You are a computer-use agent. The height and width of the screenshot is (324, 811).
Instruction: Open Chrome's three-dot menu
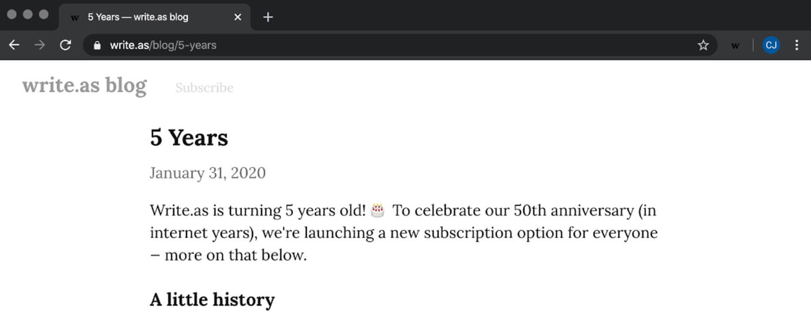tap(796, 45)
